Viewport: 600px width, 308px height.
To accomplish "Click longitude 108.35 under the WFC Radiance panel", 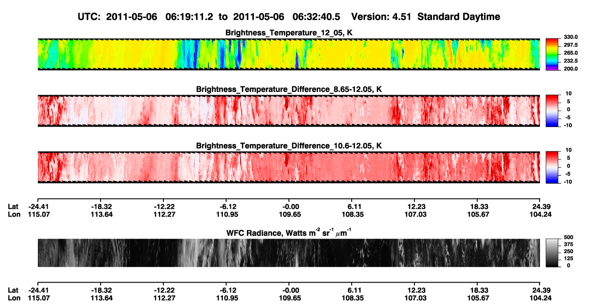I will tap(352, 298).
